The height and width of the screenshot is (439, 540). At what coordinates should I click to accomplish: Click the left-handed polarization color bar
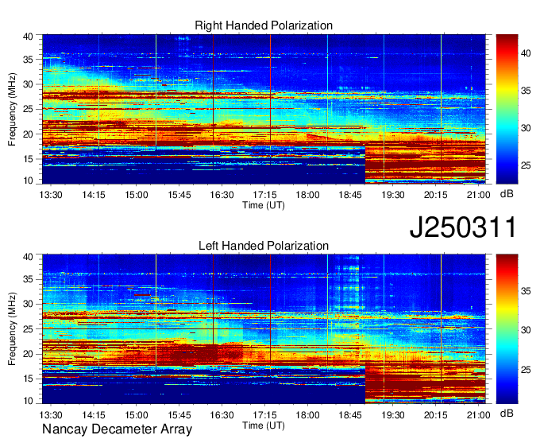(x=507, y=329)
